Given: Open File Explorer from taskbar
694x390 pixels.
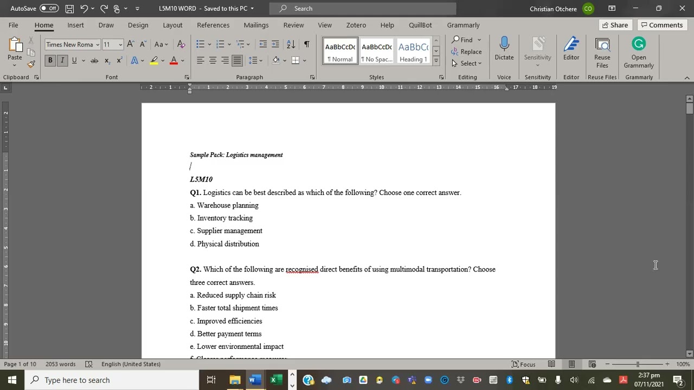Looking at the screenshot, I should [x=235, y=380].
